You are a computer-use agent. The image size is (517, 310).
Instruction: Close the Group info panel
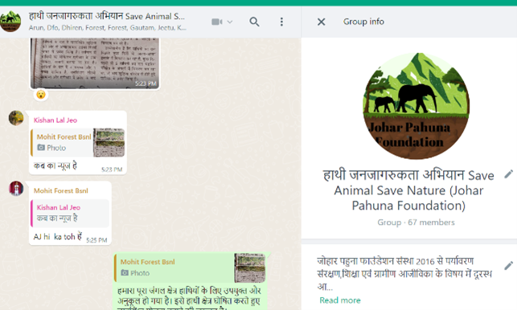pos(321,22)
